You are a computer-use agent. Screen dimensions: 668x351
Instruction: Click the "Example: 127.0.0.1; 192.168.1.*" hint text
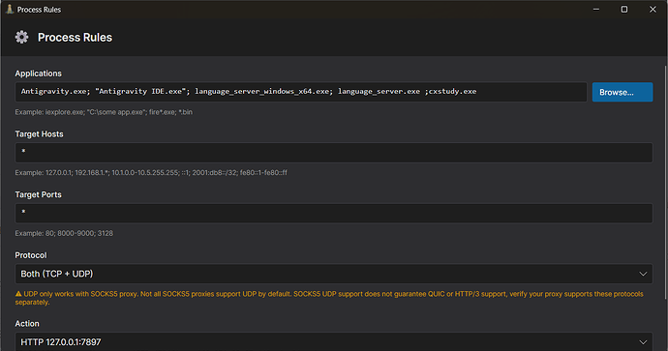[x=151, y=173]
